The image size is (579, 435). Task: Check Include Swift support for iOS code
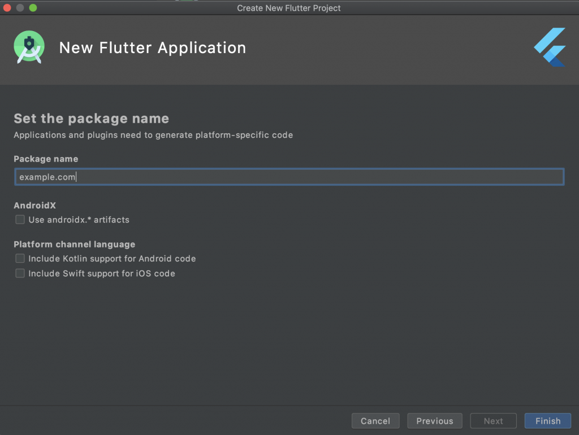20,273
